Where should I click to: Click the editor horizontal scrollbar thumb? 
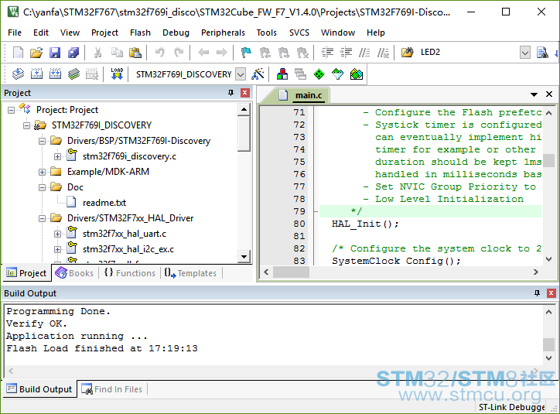coord(291,272)
